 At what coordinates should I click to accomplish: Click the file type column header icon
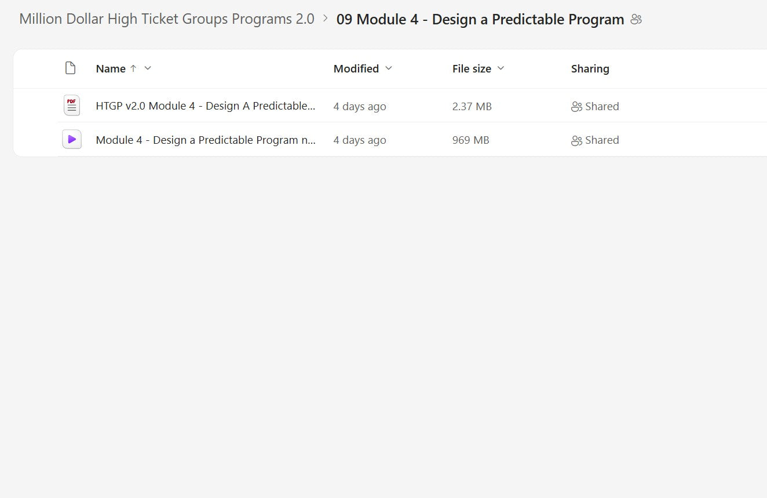[x=70, y=68]
